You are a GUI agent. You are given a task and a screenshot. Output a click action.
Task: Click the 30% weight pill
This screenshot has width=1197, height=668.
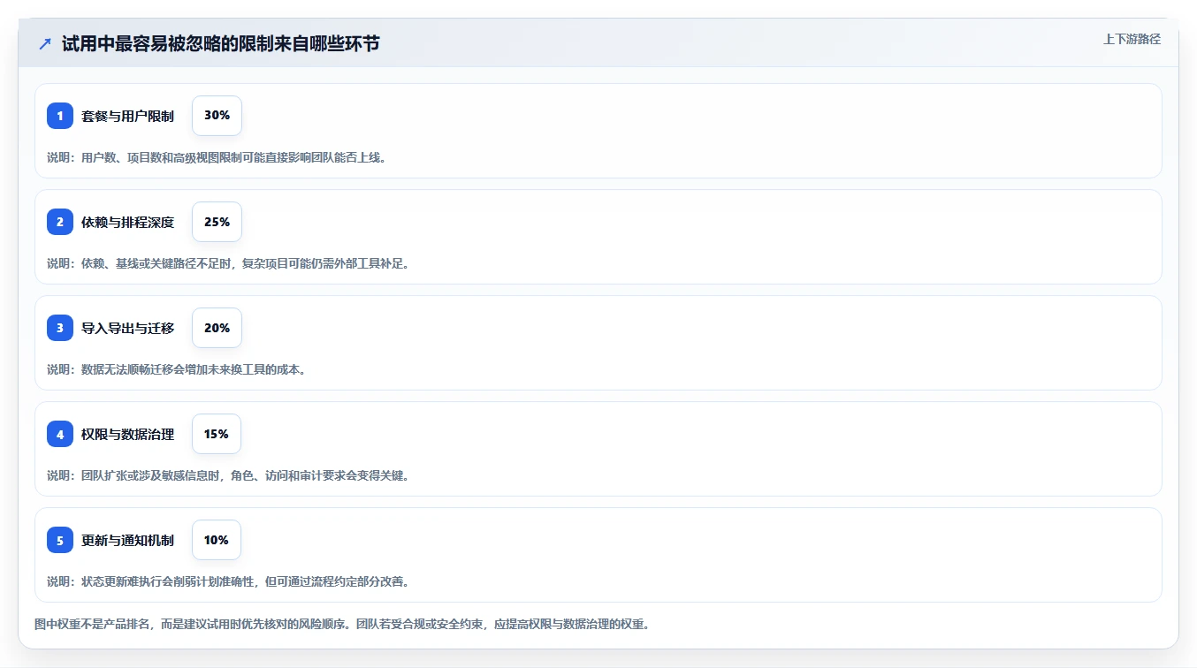[217, 116]
